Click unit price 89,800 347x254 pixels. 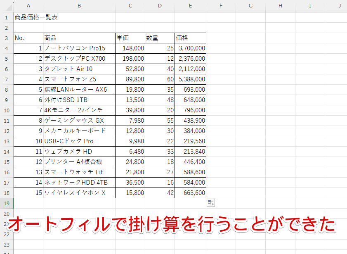click(130, 79)
